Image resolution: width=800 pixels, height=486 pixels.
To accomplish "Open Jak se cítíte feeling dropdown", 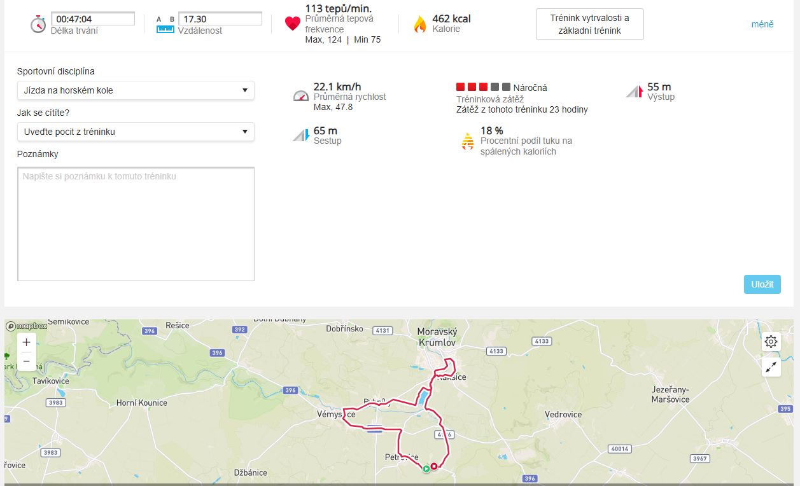I will pos(136,132).
